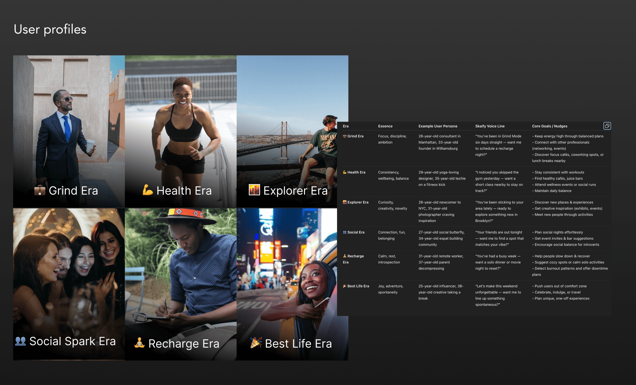The width and height of the screenshot is (636, 385).
Task: Select the flexed biceps icon beside Health Era
Action: click(x=345, y=172)
